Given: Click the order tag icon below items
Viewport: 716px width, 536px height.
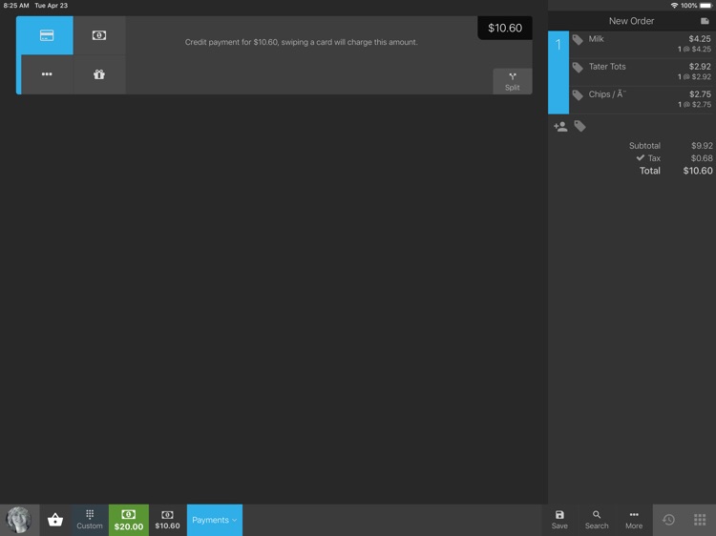Looking at the screenshot, I should click(579, 126).
